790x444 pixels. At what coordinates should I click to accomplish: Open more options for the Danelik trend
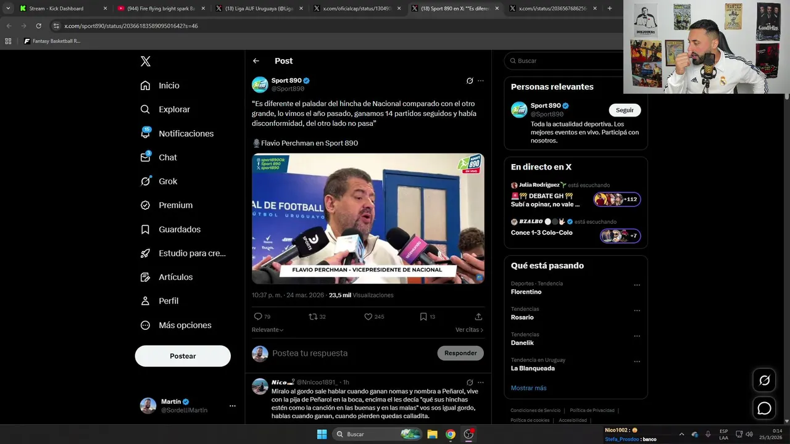coord(637,336)
